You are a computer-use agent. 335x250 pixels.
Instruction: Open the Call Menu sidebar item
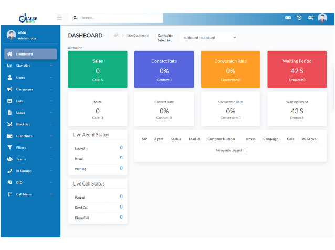click(30, 194)
